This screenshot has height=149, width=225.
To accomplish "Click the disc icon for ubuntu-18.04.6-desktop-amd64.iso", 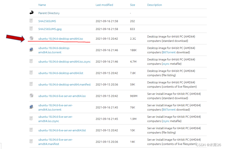I will (x=31, y=38).
